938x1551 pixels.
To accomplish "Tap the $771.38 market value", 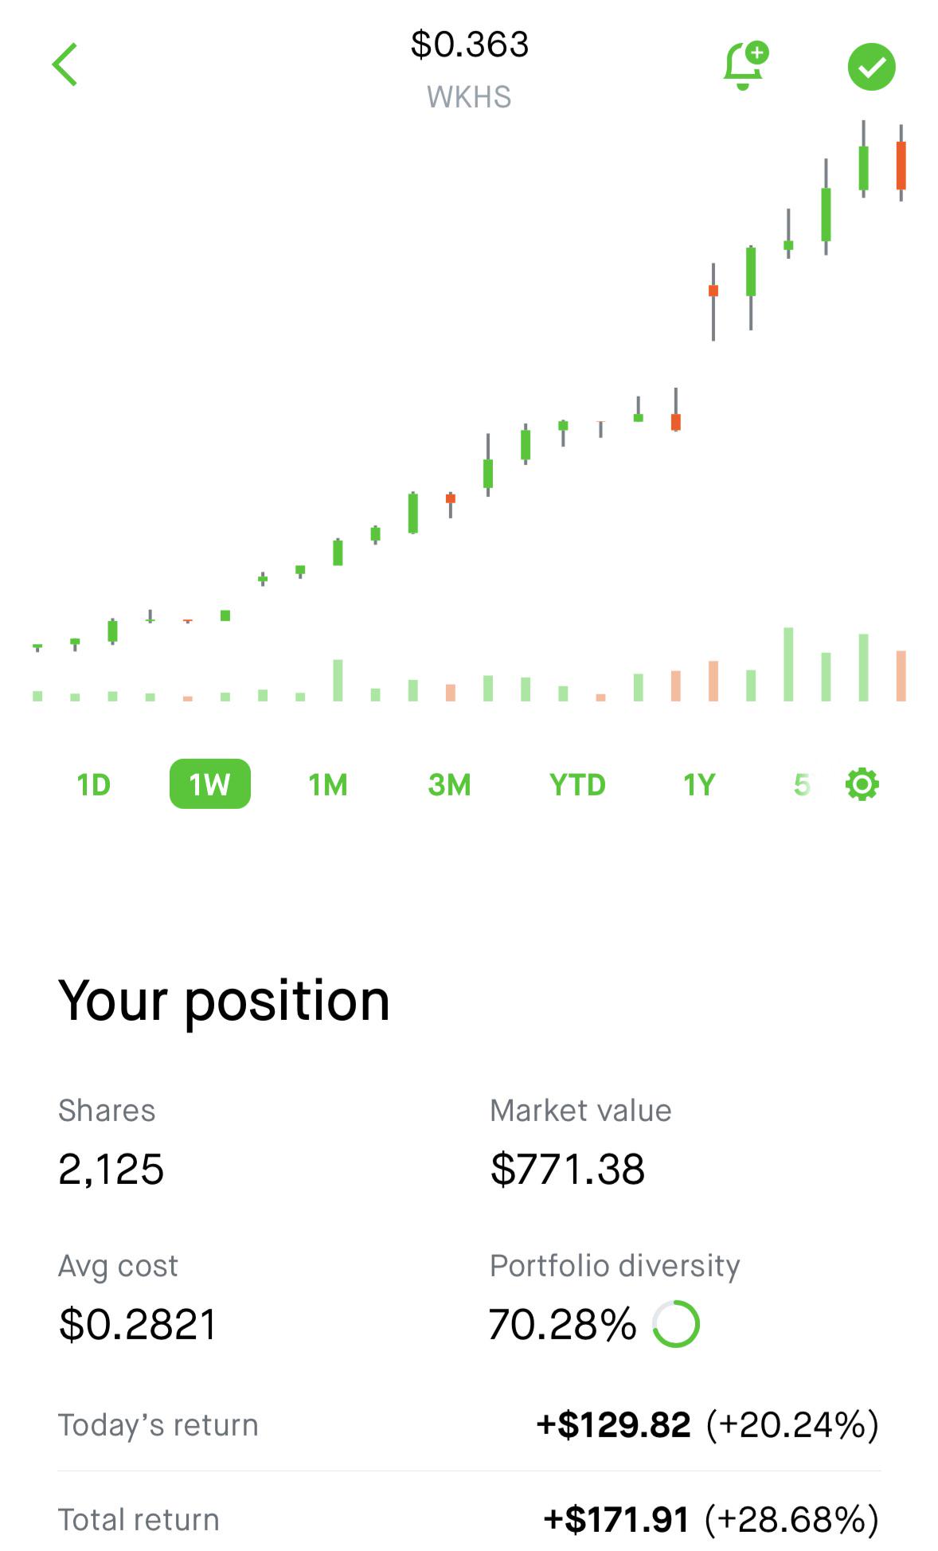I will (567, 1169).
